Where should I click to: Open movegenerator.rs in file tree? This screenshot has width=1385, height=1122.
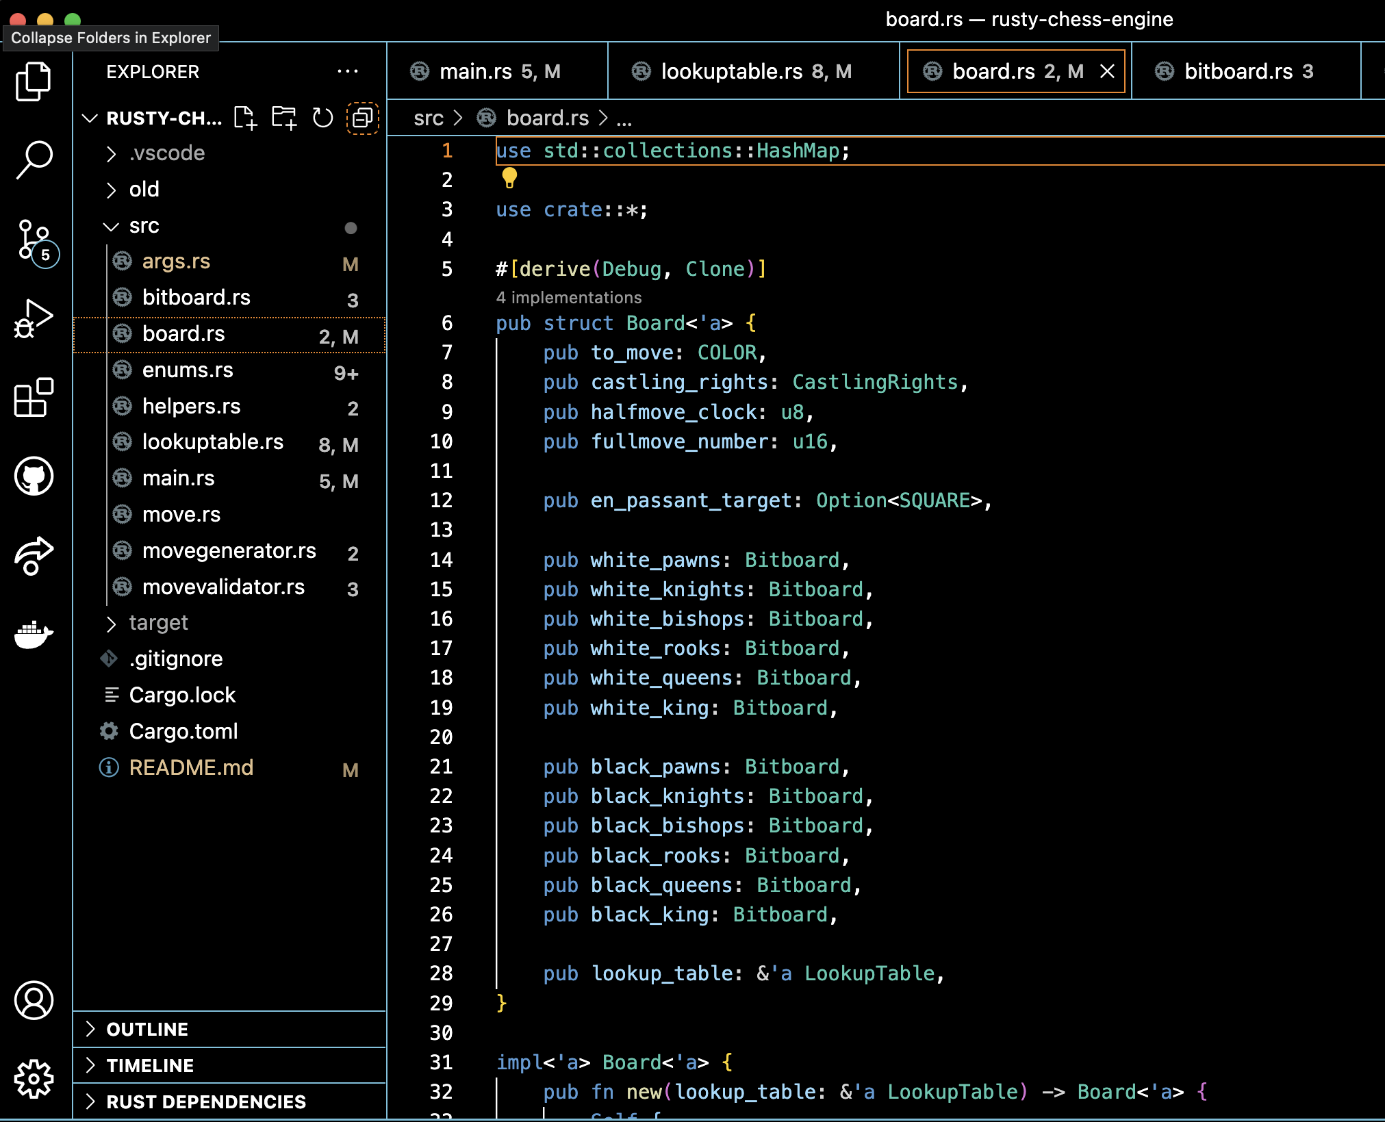coord(229,550)
